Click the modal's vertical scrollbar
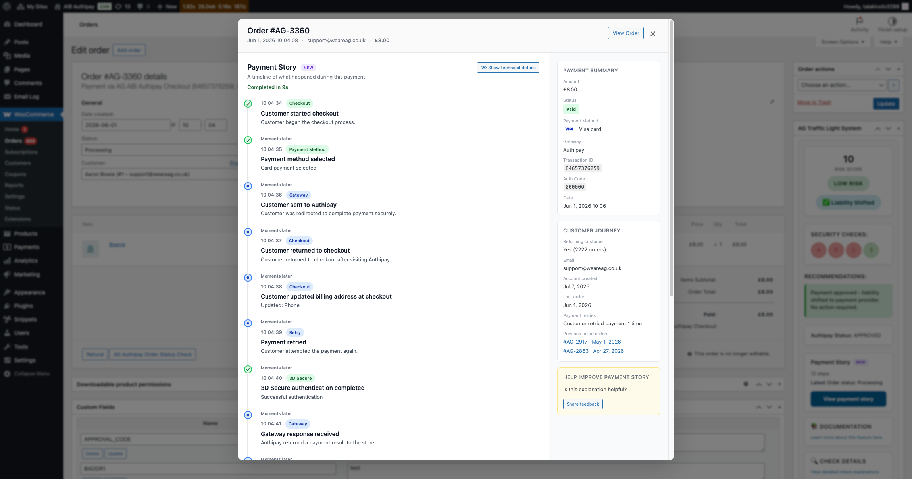Screen dimensions: 912x479 (671, 159)
